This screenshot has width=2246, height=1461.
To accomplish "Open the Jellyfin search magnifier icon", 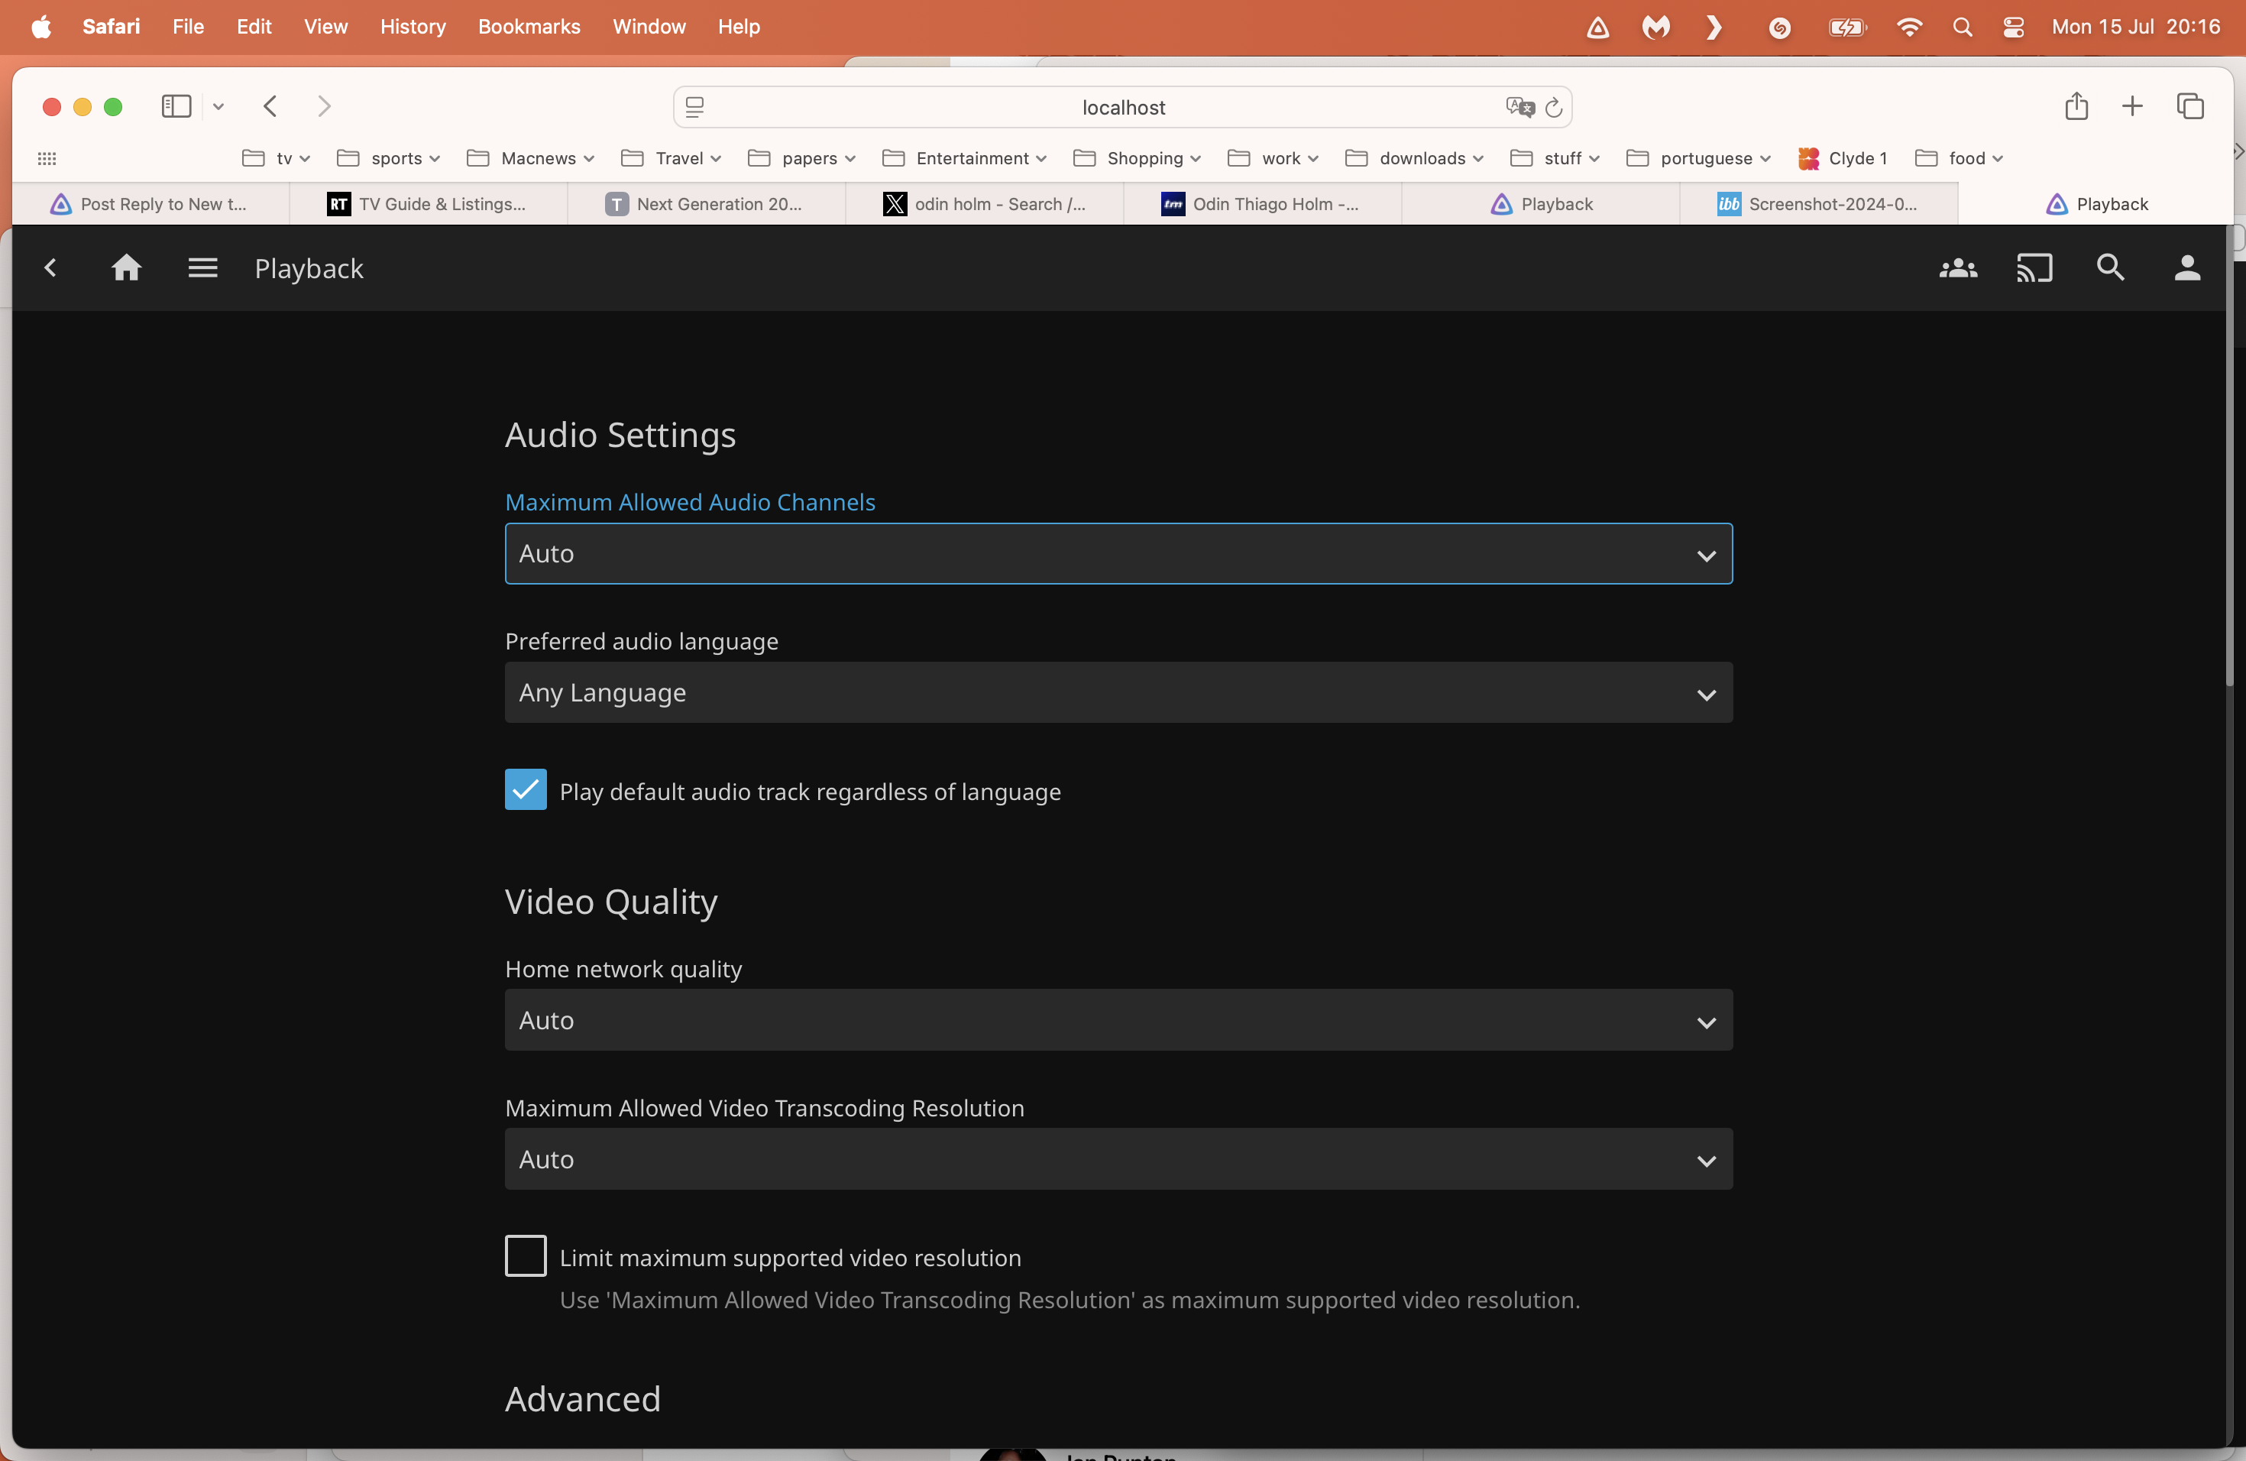I will tap(2110, 269).
